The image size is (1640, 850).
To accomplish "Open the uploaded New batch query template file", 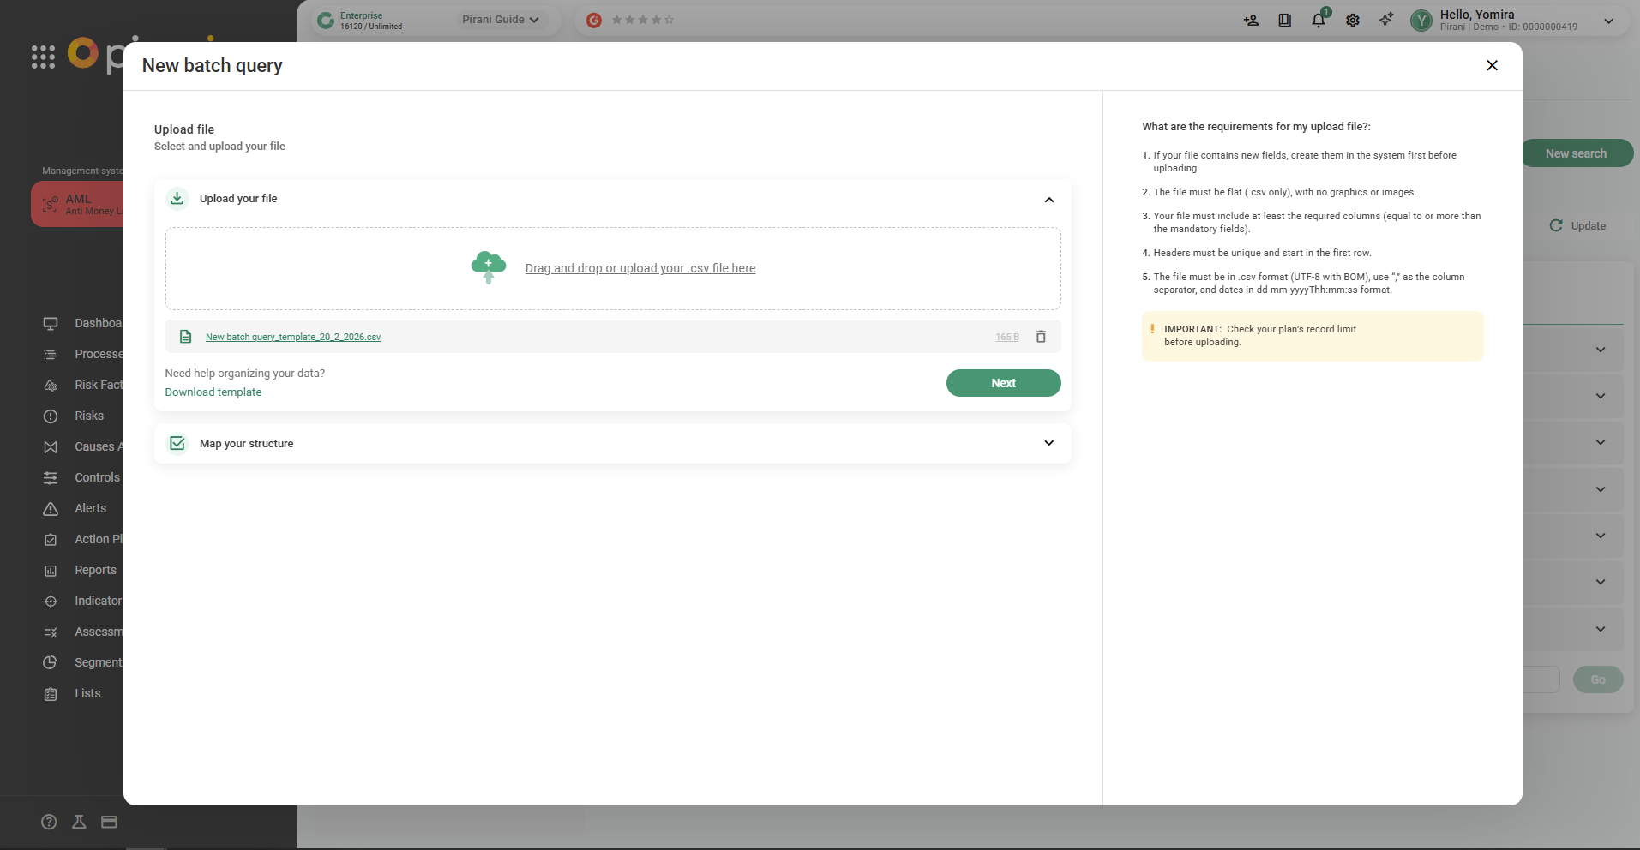I will pos(293,337).
